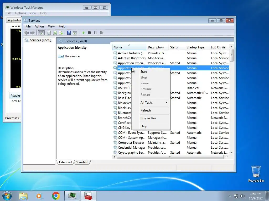Image resolution: width=269 pixels, height=201 pixels.
Task: Switch to the Standard tab
Action: [x=82, y=162]
